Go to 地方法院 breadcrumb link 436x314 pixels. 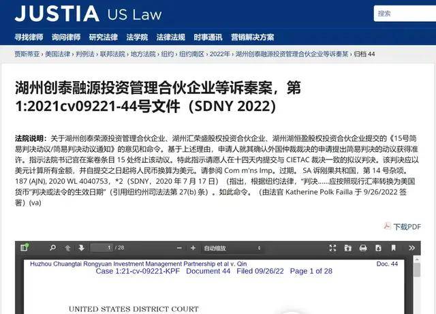pos(143,54)
